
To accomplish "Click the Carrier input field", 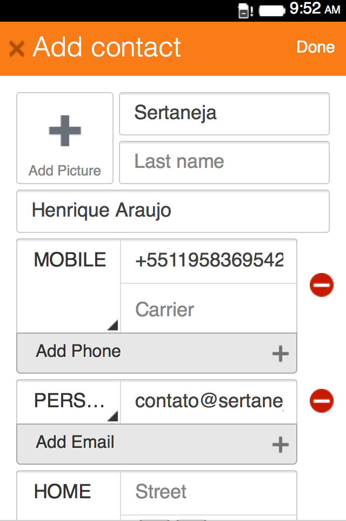I will click(x=209, y=309).
